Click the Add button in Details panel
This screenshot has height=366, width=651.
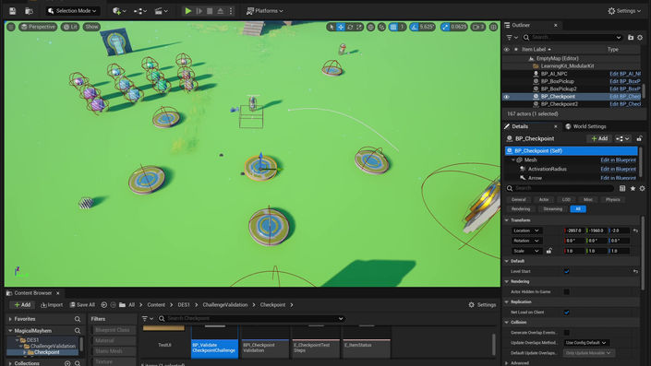tap(599, 138)
